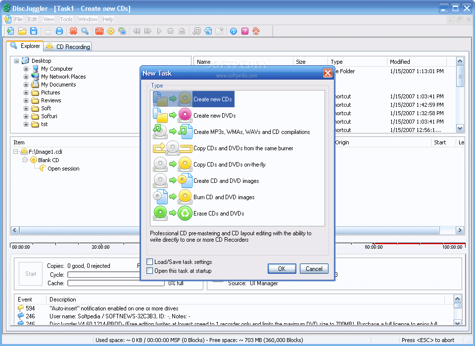Click the play triangle toolbar button

(x=159, y=31)
